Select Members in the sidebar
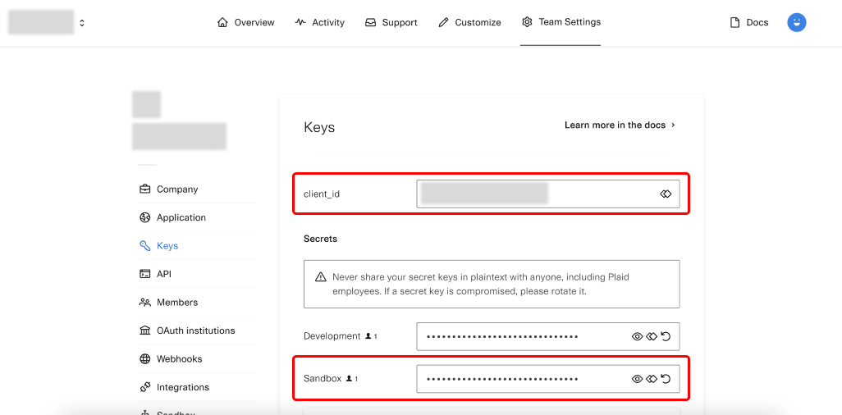The height and width of the screenshot is (415, 842). click(176, 303)
